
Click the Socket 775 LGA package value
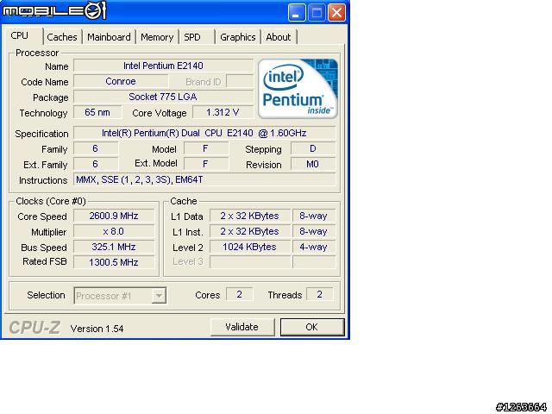(163, 97)
